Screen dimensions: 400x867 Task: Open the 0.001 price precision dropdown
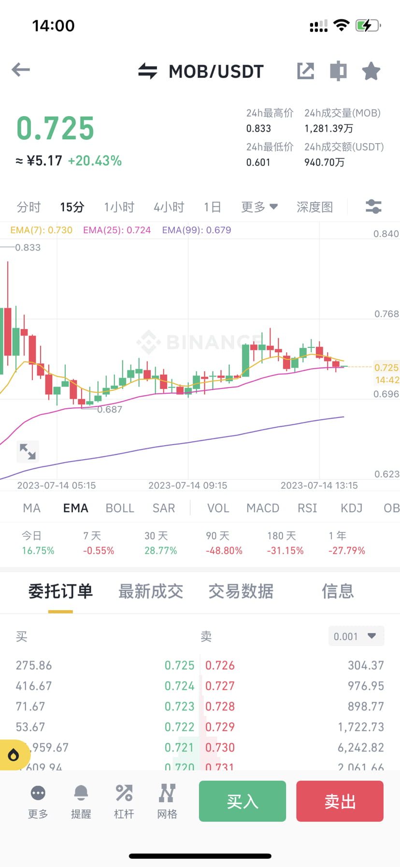point(356,636)
